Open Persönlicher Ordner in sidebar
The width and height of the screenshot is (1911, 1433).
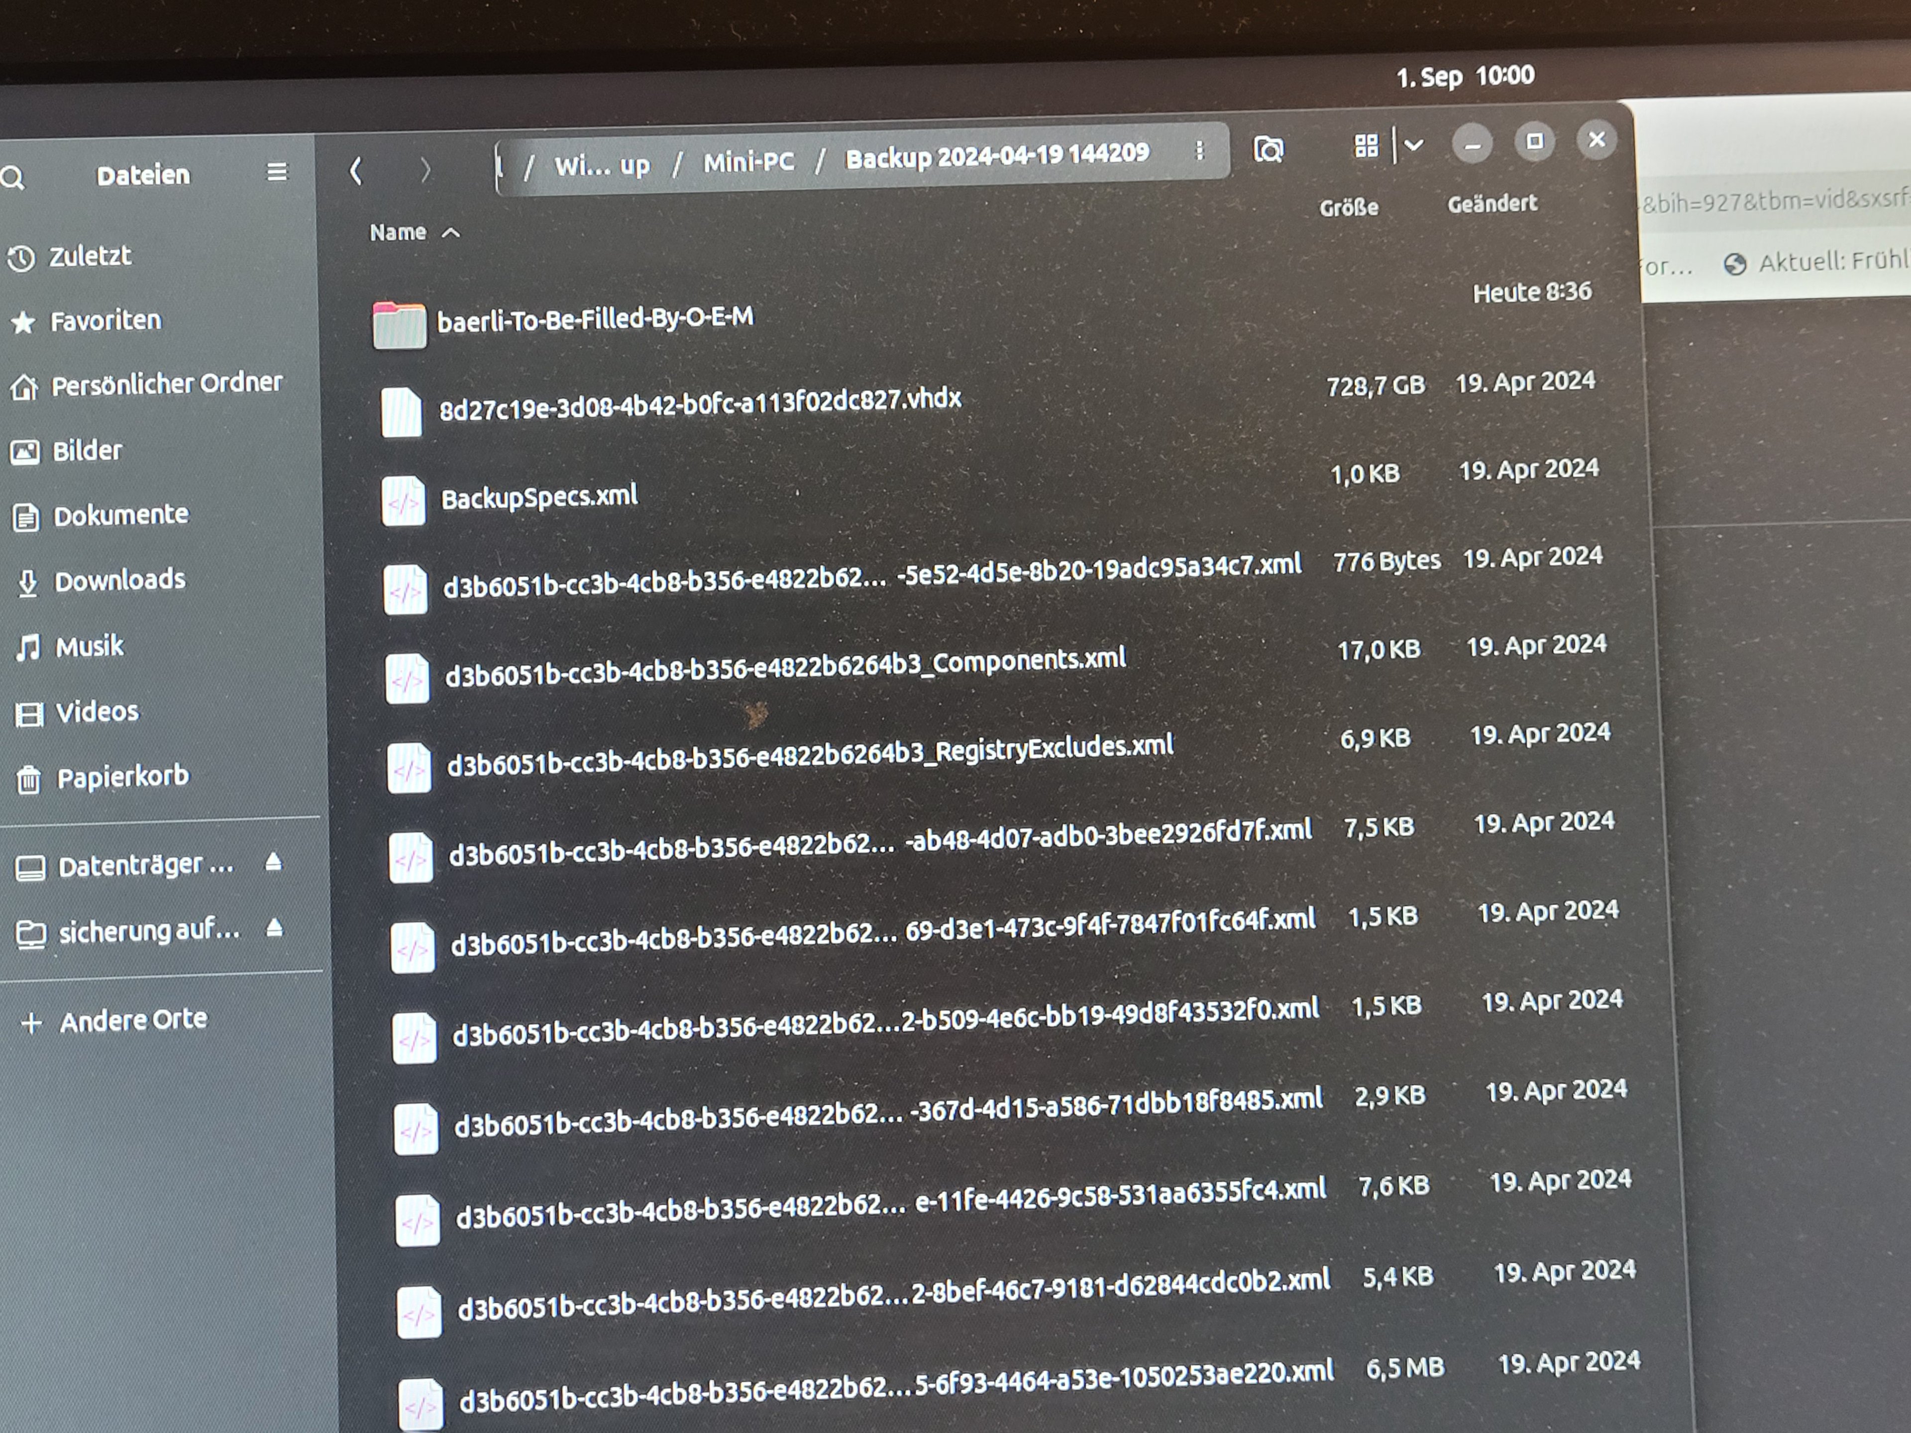166,384
